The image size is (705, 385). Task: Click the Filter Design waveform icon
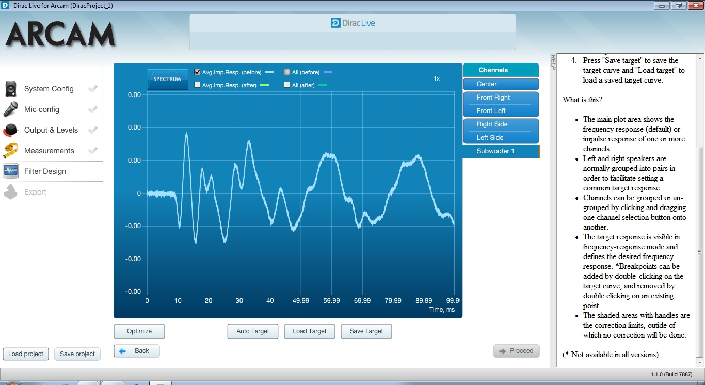tap(11, 171)
